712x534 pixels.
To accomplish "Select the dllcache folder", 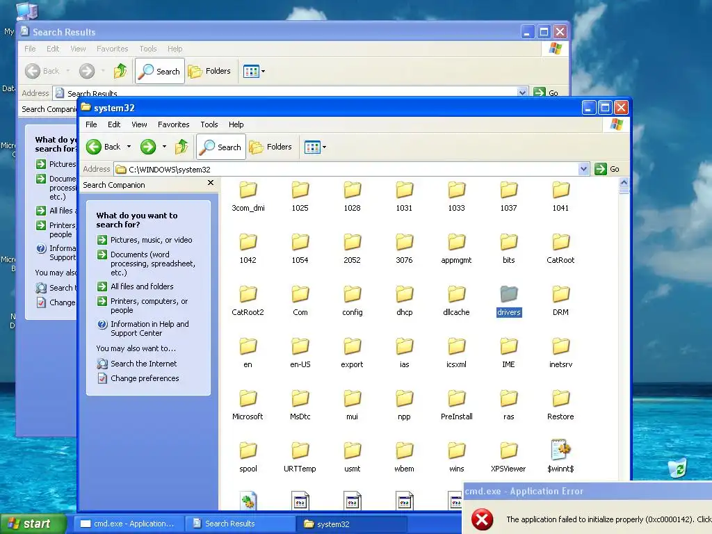I will tap(456, 301).
